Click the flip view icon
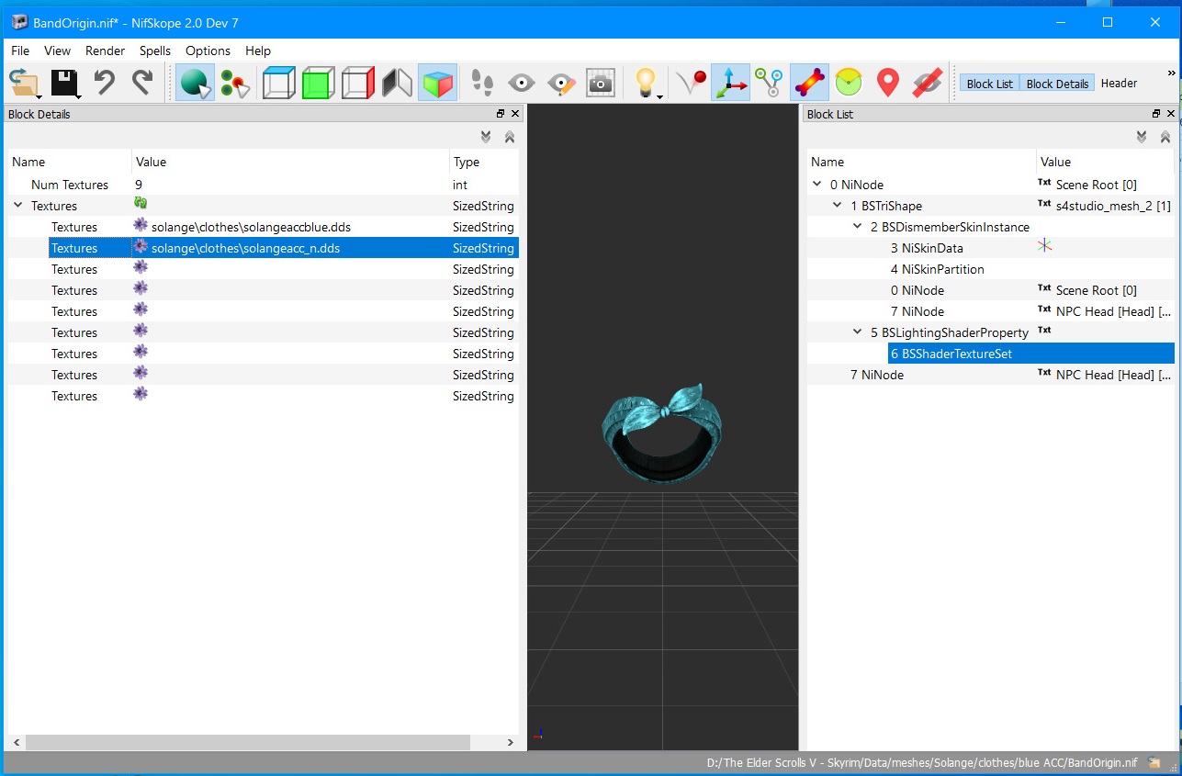The width and height of the screenshot is (1182, 776). 398,84
